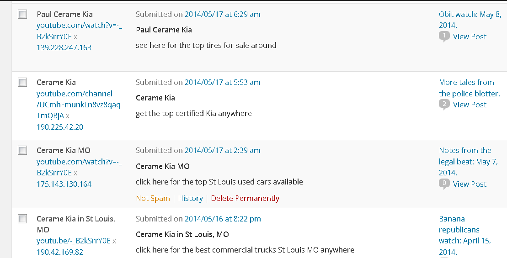Click comment count bubble for police blotter post

point(443,105)
